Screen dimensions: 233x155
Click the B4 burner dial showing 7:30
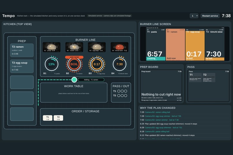click(x=119, y=64)
